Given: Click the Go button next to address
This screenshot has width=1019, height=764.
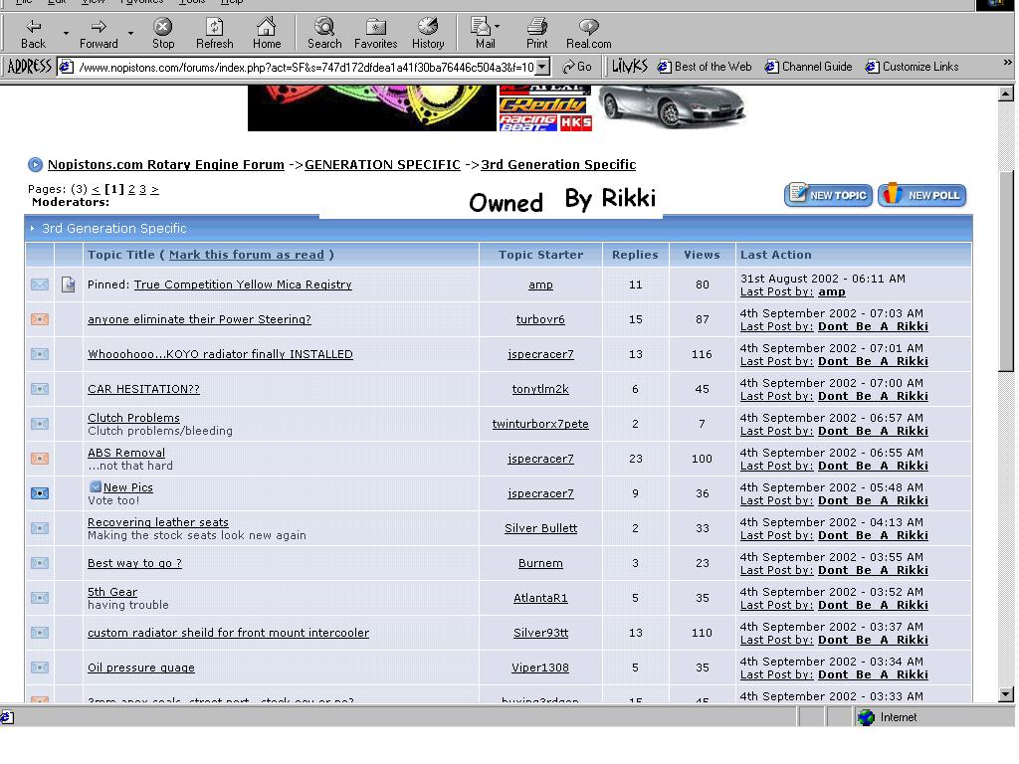Looking at the screenshot, I should (577, 67).
